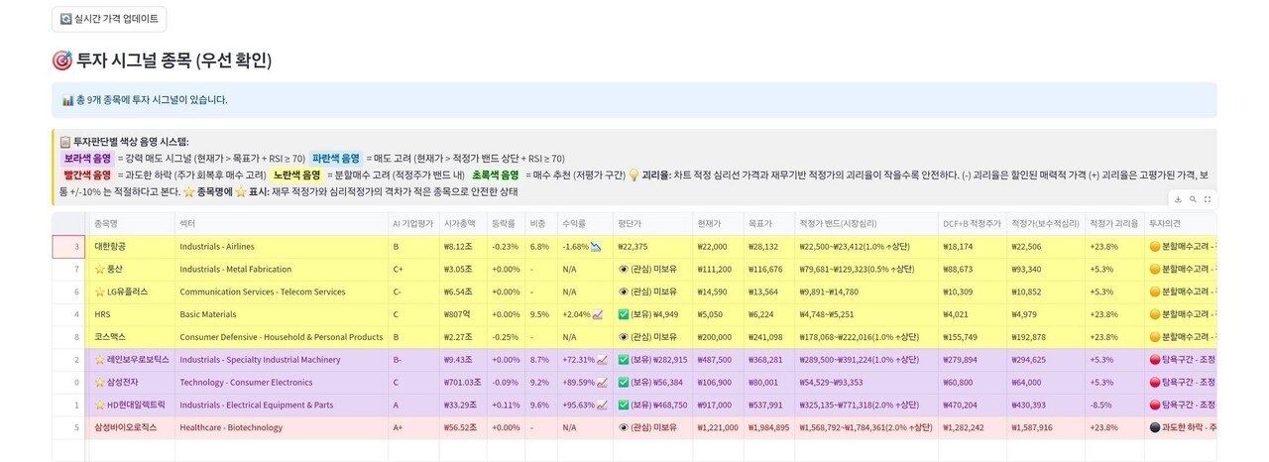Click Industrials - Electrical Equipment & Parts cell
The image size is (1269, 462).
[281, 404]
